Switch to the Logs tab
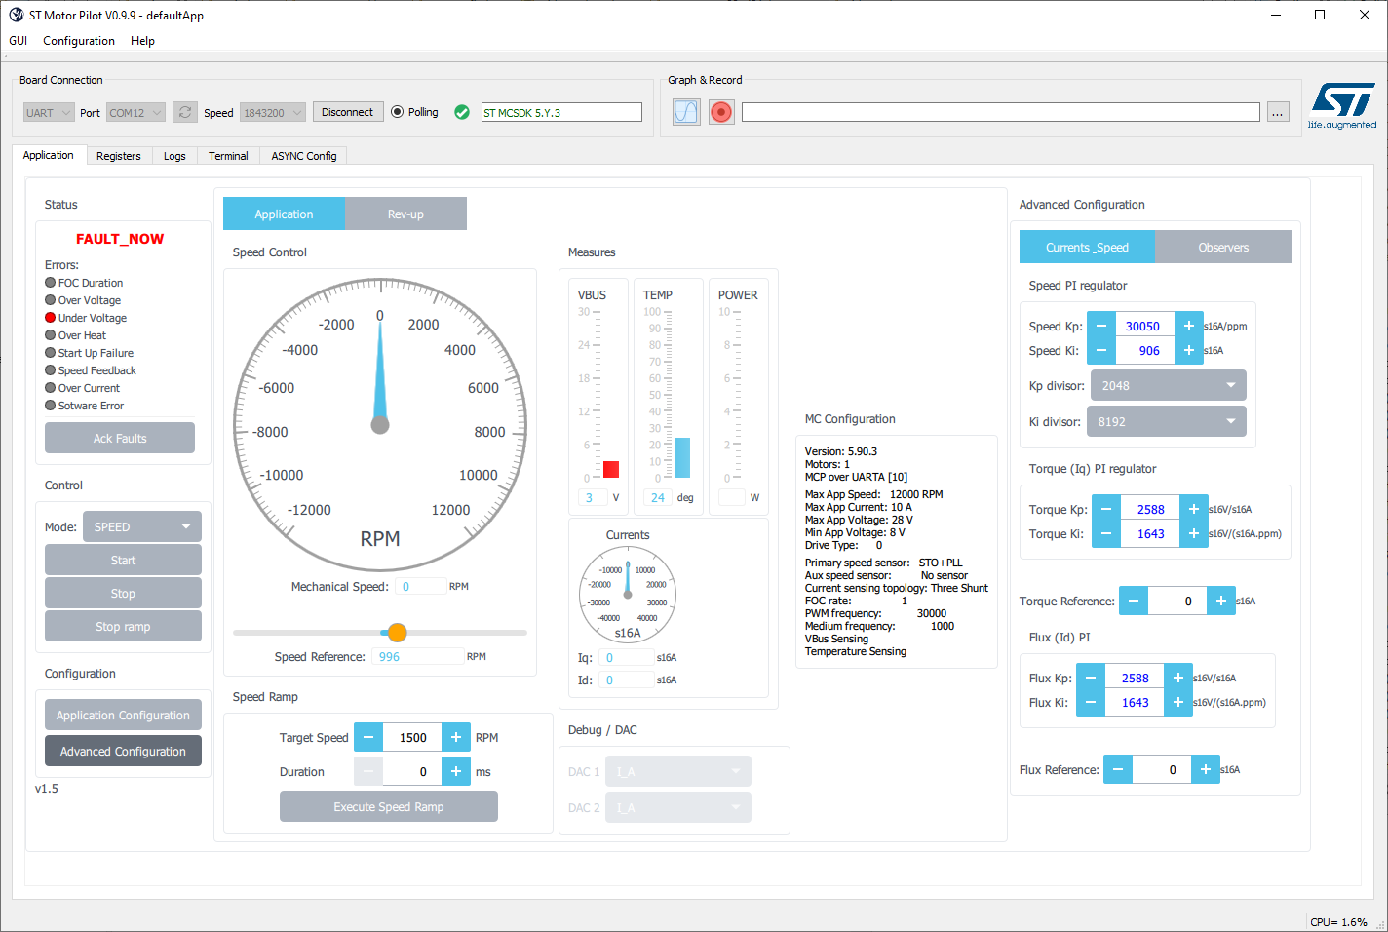This screenshot has width=1388, height=932. pyautogui.click(x=174, y=156)
